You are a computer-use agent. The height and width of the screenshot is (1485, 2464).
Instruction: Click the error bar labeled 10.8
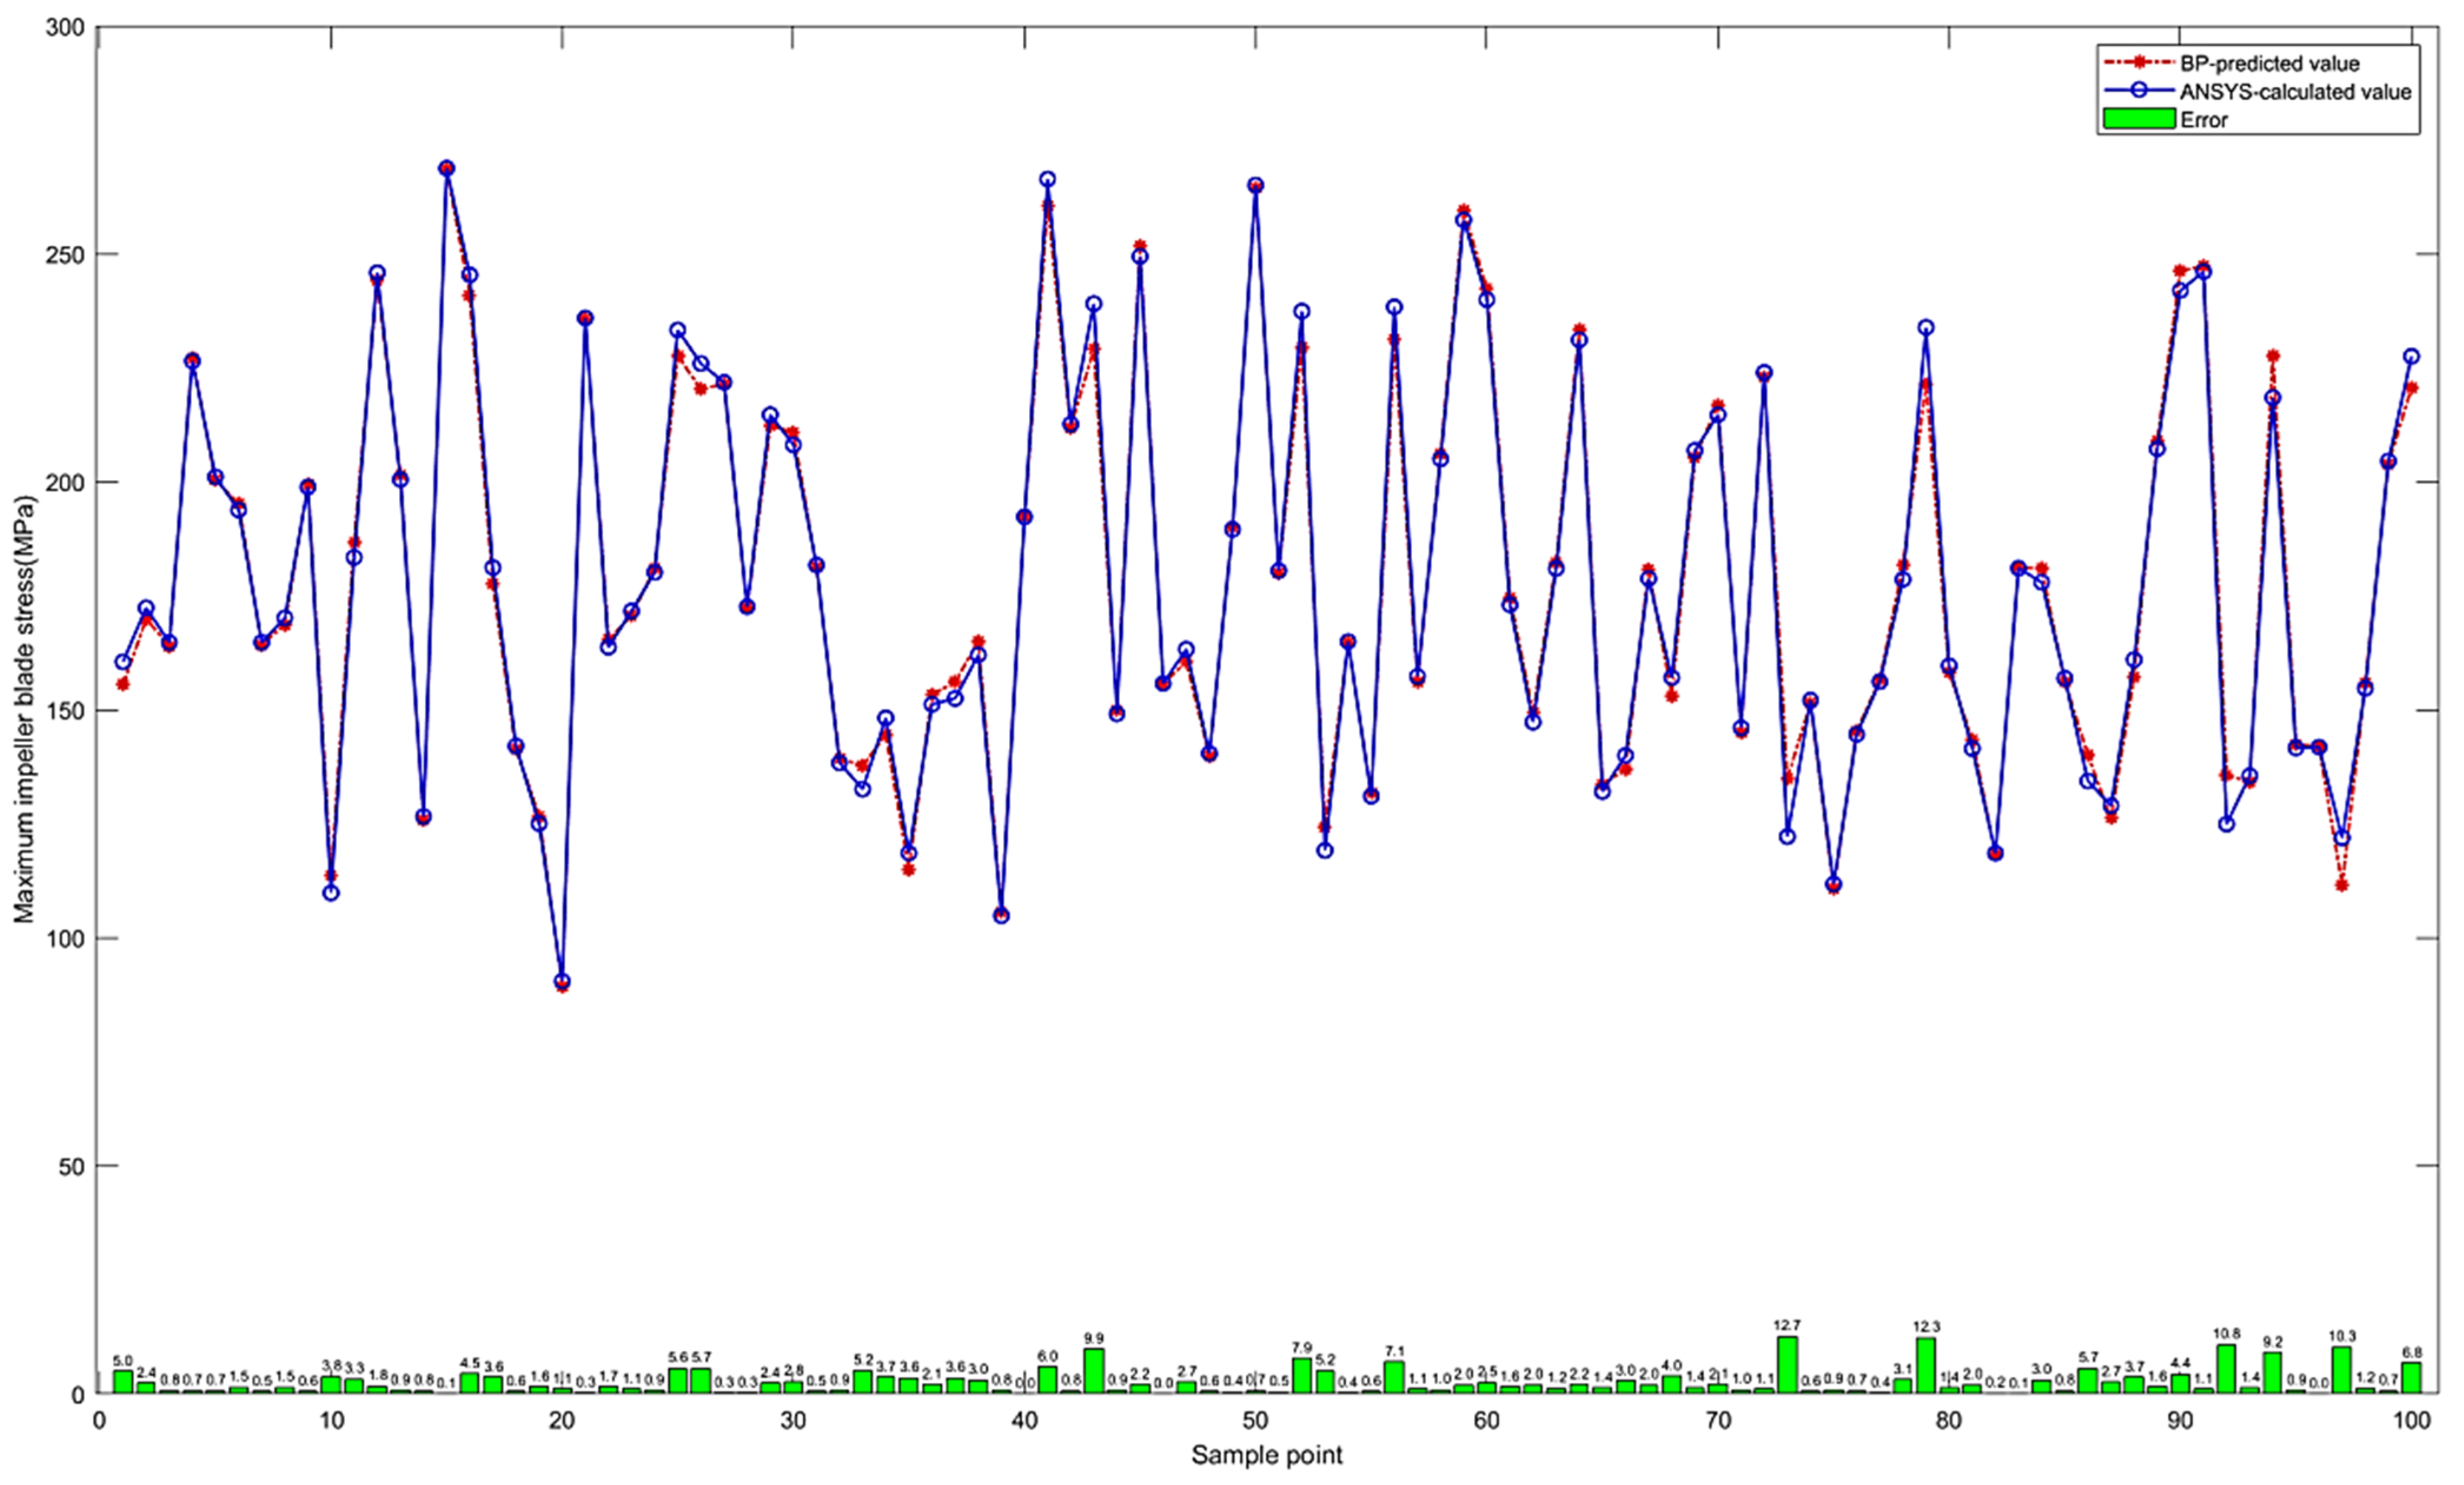point(2227,1368)
